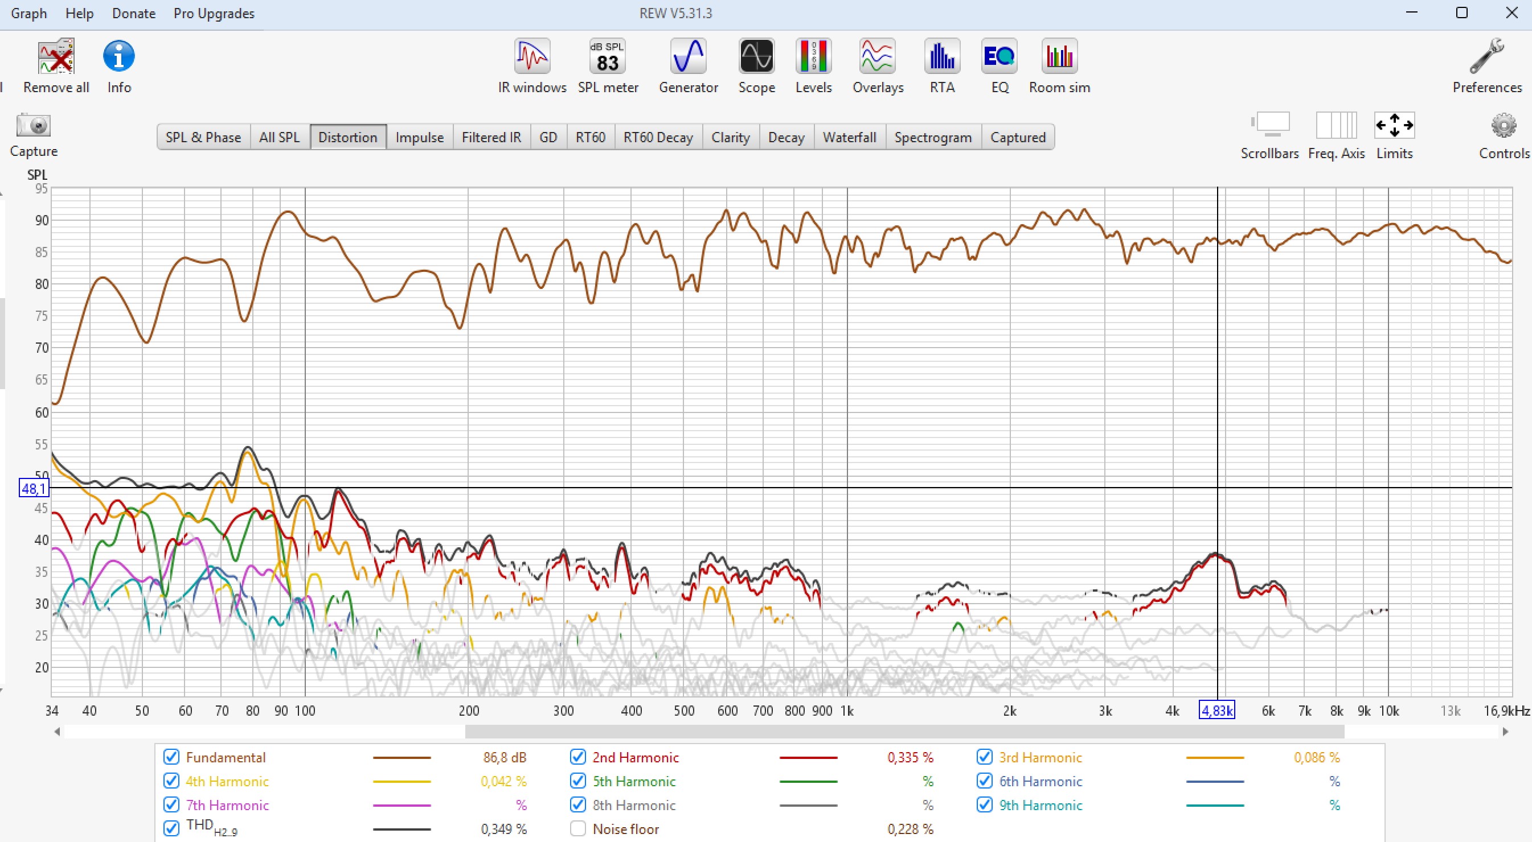Open the EQ window
Screen dimensions: 1532x842
pos(999,56)
